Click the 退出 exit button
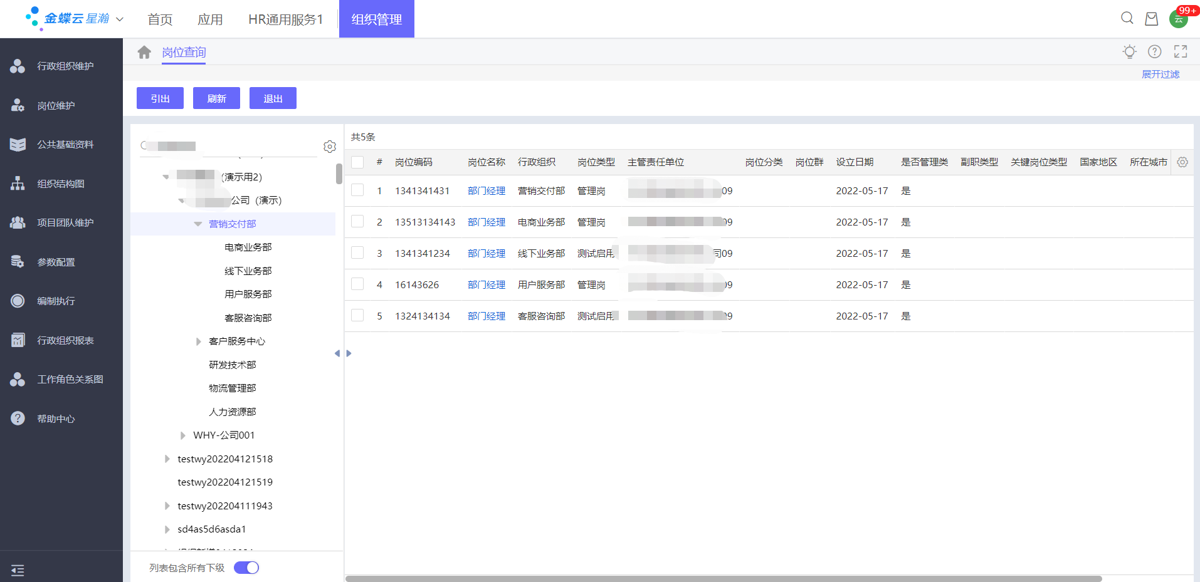1200x582 pixels. [x=273, y=98]
